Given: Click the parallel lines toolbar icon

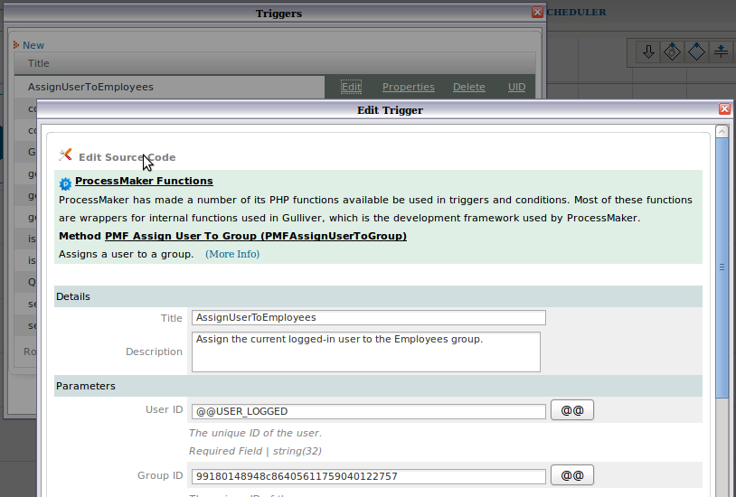Looking at the screenshot, I should [x=721, y=52].
